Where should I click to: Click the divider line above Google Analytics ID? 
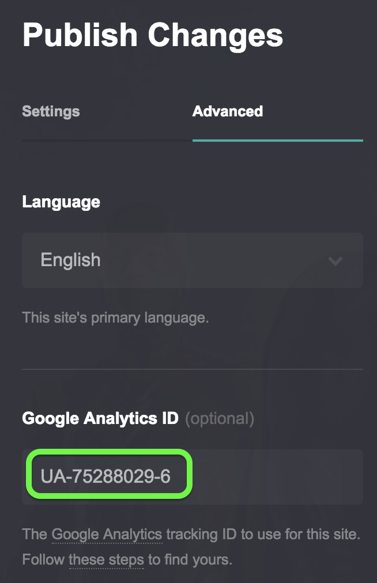click(192, 369)
